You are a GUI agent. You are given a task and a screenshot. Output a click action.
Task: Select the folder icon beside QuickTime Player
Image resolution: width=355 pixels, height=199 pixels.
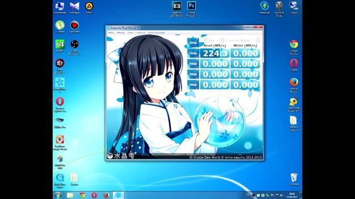coord(74,179)
